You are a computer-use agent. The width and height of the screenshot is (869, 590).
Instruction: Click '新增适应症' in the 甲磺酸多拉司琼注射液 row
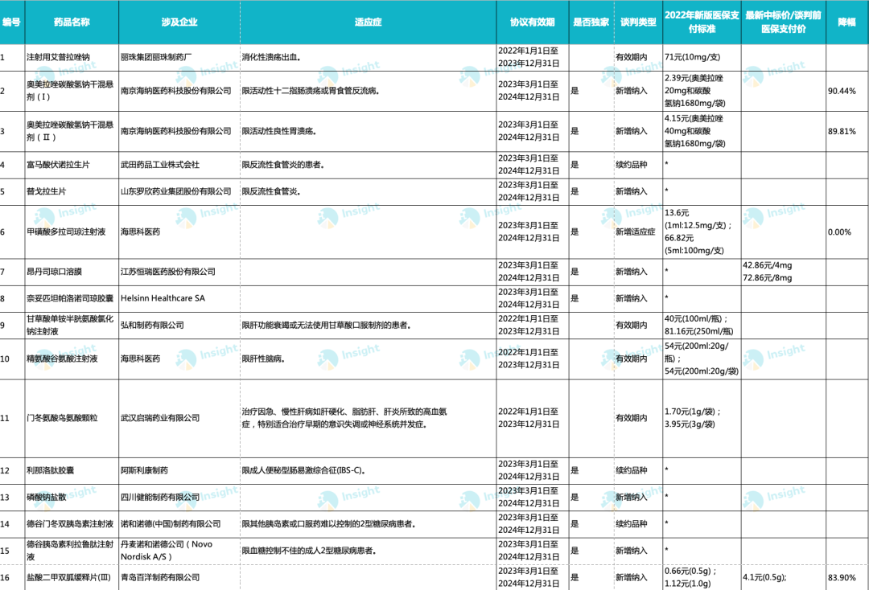635,232
